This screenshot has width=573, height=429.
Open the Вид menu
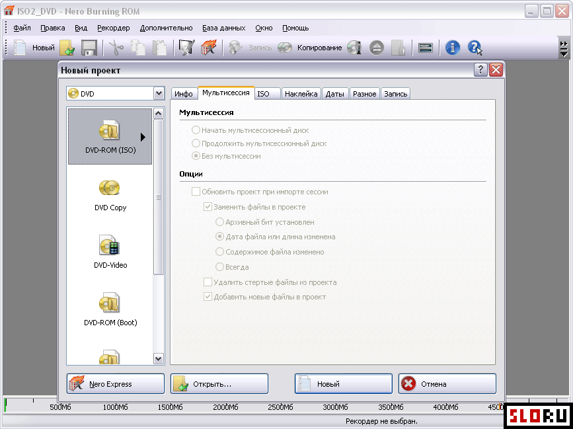[81, 28]
